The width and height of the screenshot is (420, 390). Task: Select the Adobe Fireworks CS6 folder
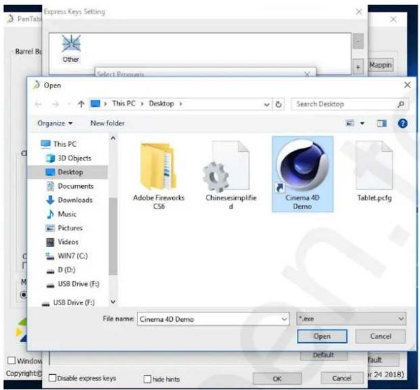[x=159, y=177]
